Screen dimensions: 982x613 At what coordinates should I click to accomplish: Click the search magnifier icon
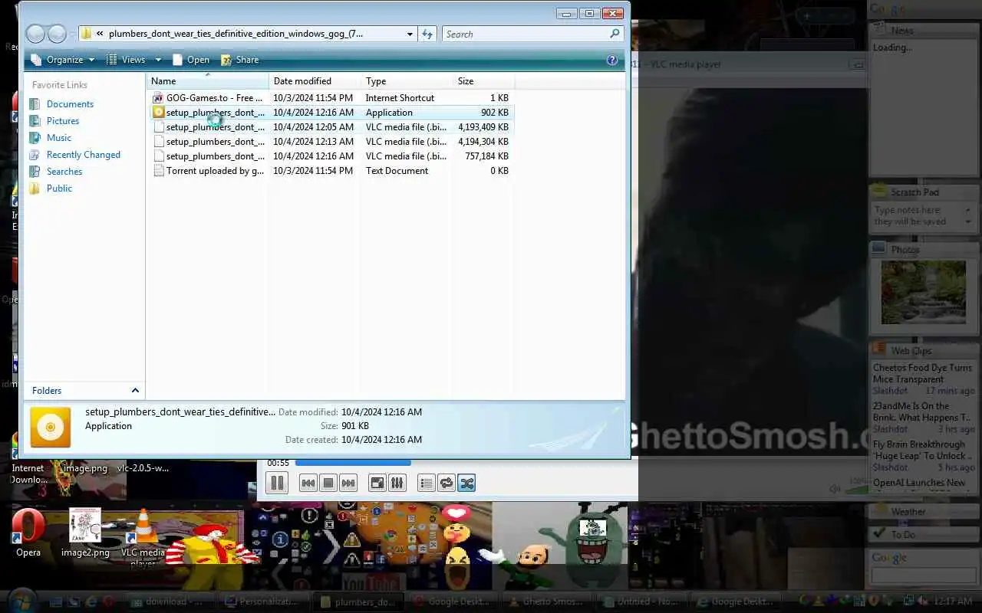(615, 34)
